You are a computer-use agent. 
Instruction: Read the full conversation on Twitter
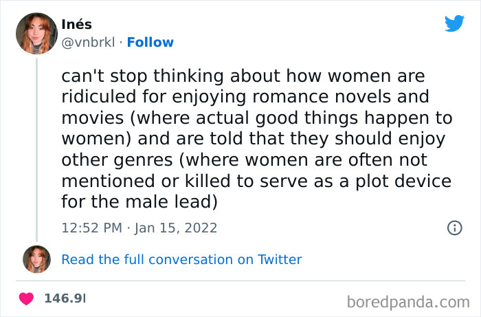181,259
